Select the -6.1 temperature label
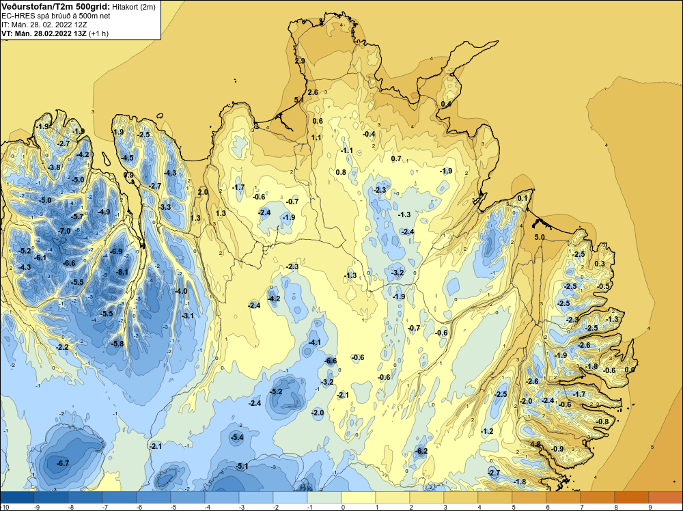Image resolution: width=683 pixels, height=511 pixels. tap(40, 258)
